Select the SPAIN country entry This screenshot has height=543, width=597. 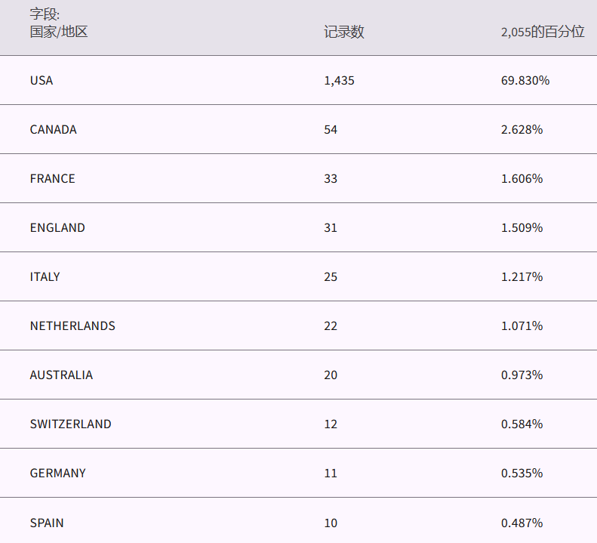coord(47,523)
